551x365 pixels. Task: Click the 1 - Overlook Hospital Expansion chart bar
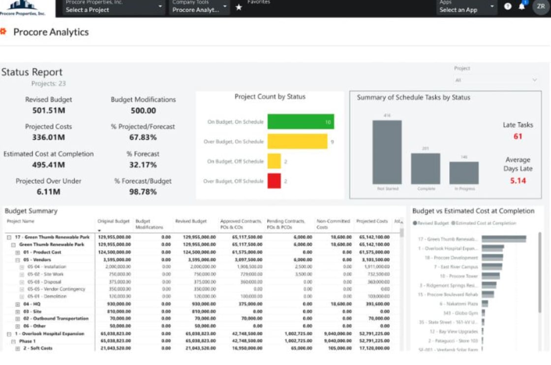click(492, 249)
